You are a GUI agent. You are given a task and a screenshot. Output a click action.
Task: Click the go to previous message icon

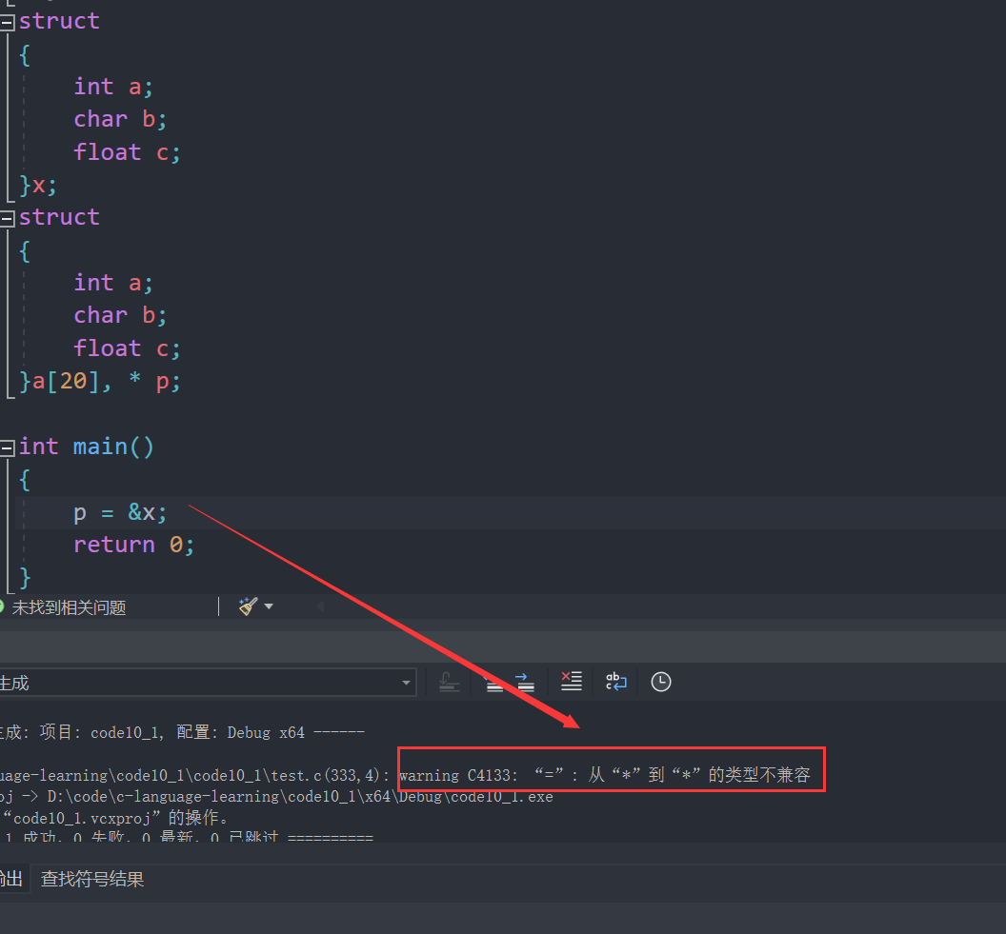coord(494,682)
